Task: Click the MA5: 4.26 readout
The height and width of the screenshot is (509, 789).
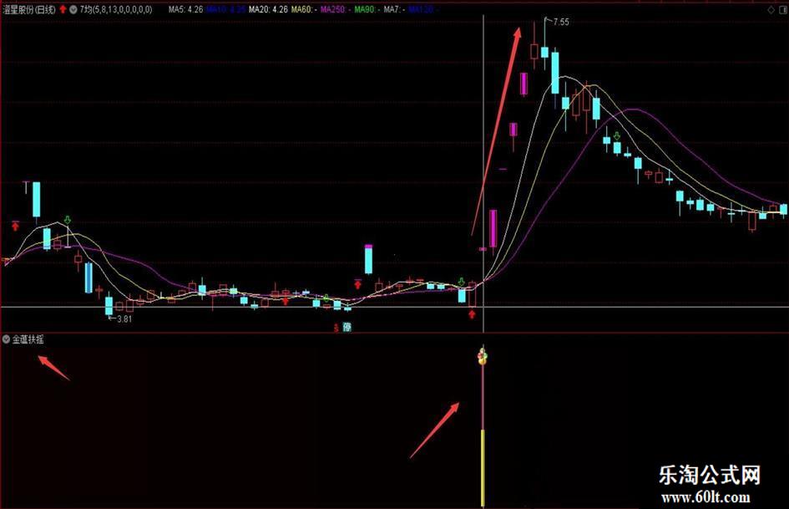Action: click(185, 9)
